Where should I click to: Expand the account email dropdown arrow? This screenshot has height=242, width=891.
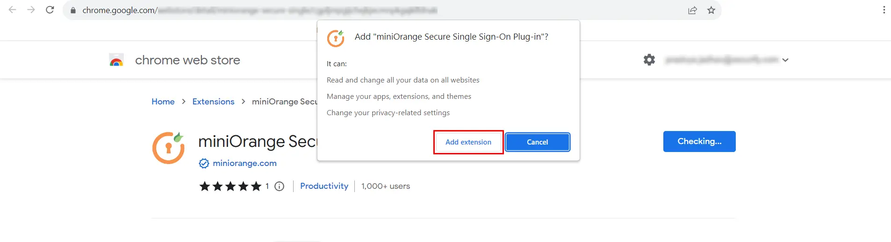coord(785,60)
